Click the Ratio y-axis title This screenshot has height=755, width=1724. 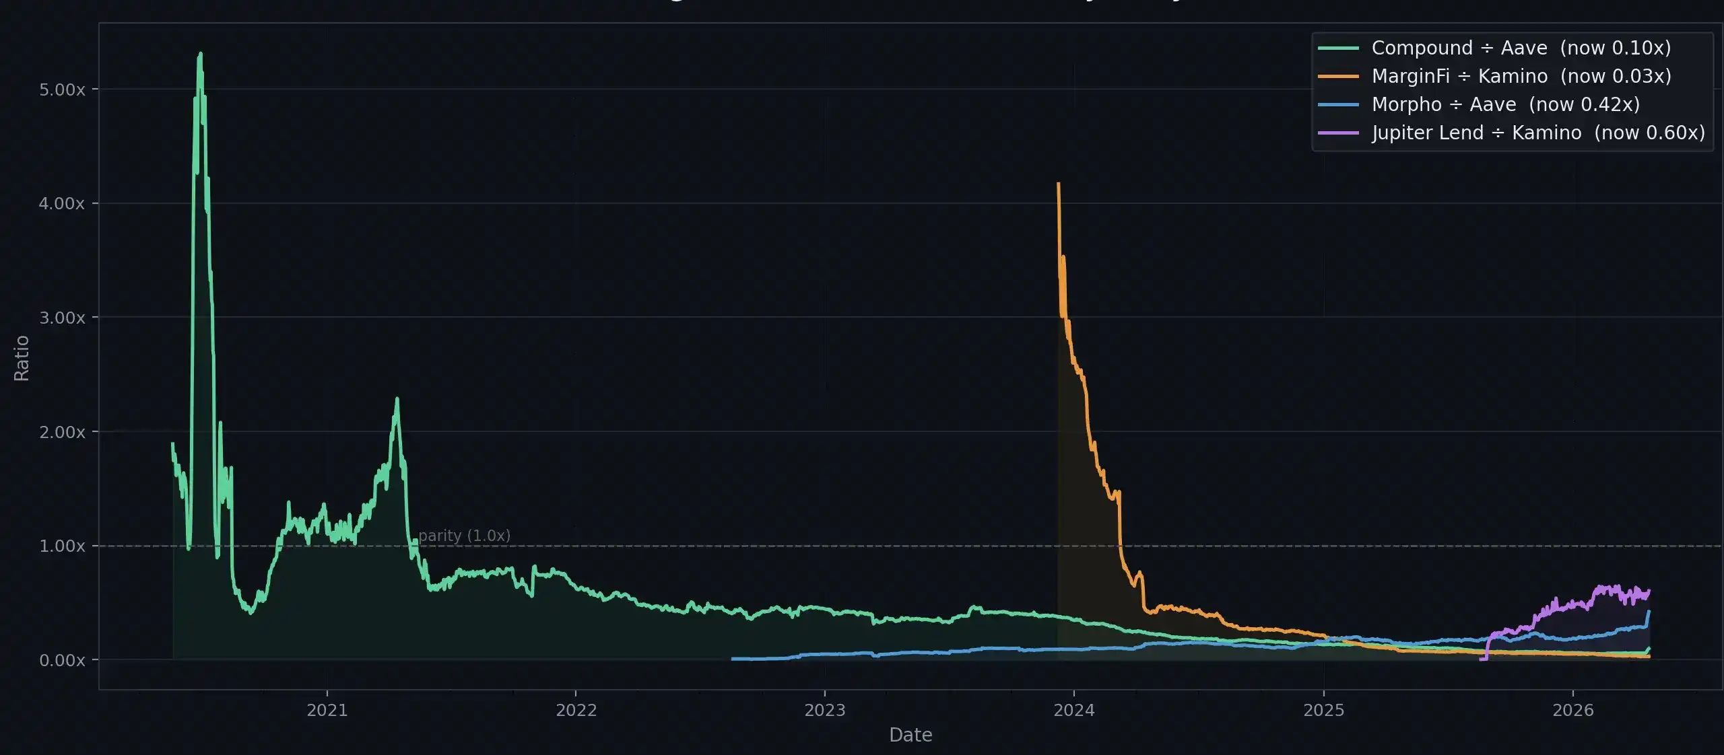point(22,358)
